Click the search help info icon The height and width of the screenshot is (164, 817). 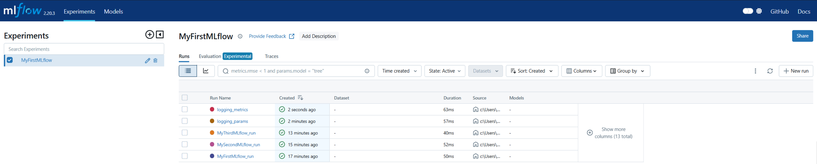coord(367,71)
